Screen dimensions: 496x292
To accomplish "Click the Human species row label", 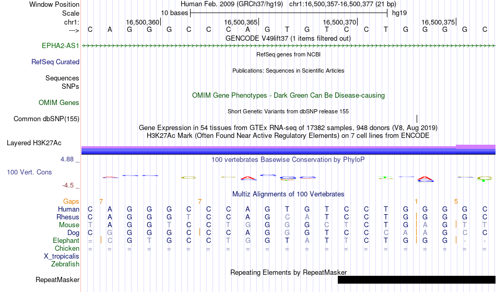I will [x=68, y=209].
